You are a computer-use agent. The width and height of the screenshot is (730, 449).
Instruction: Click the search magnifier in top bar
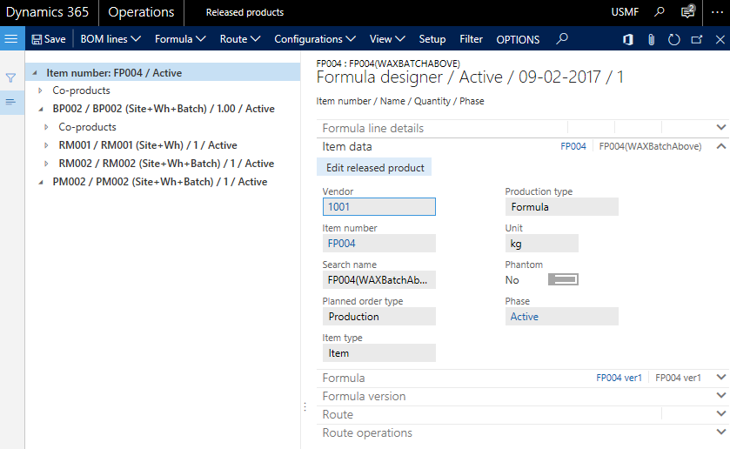(x=660, y=12)
